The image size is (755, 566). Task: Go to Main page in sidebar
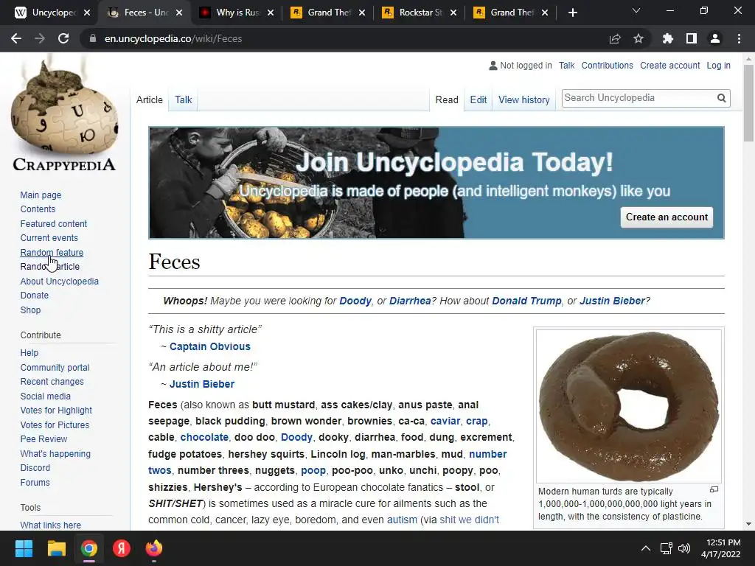(41, 195)
